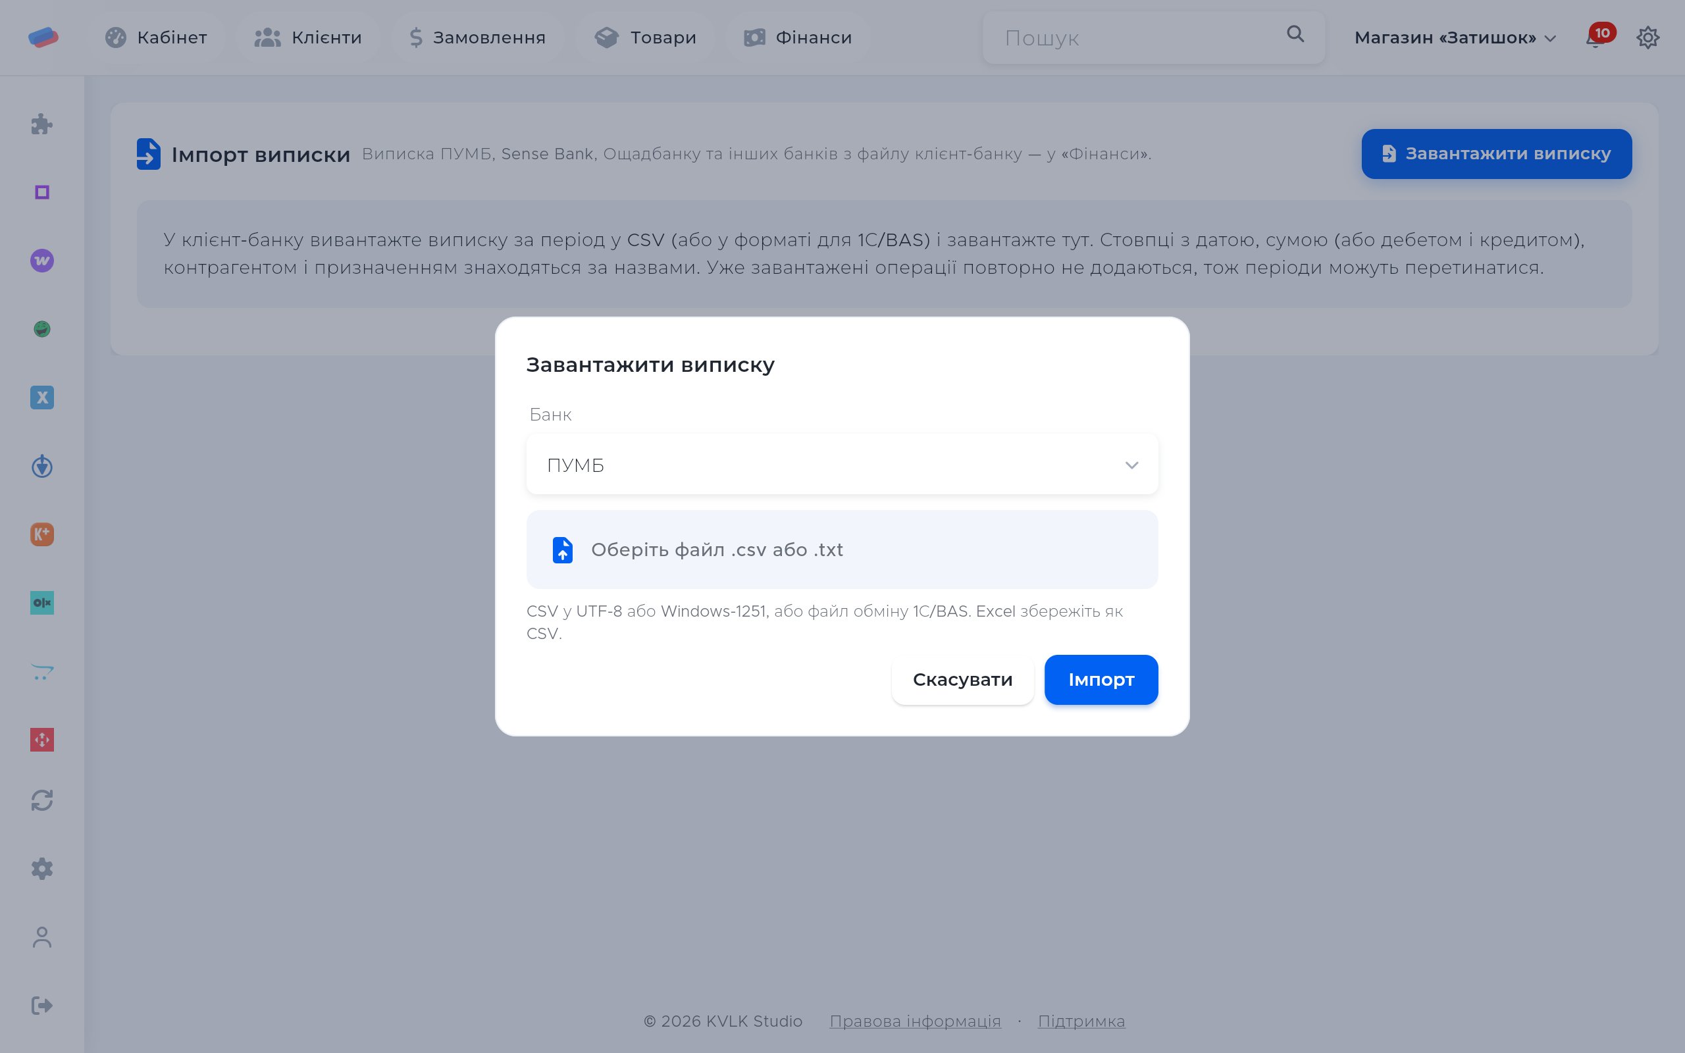Click the Імпорт виписки page title icon
This screenshot has height=1053, width=1685.
[x=148, y=154]
